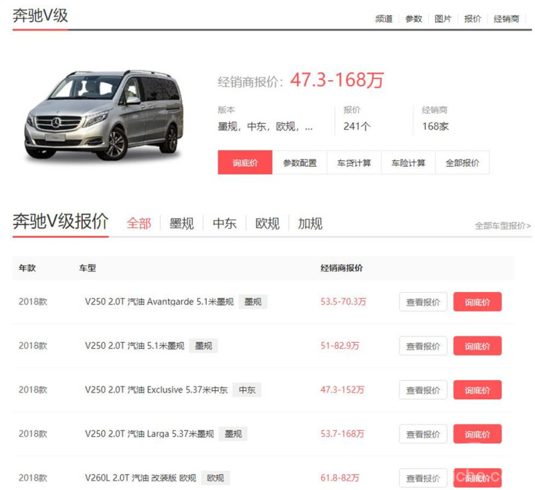
Task: Open V250 2.0T 汽油 Larga 5.37米墨规 model link
Action: click(149, 434)
